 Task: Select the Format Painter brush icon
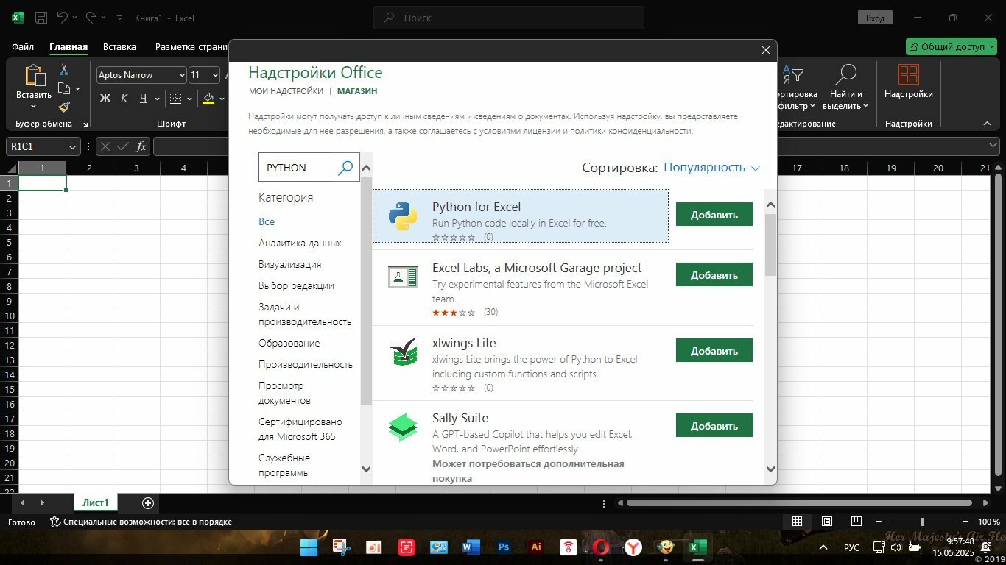pyautogui.click(x=64, y=107)
